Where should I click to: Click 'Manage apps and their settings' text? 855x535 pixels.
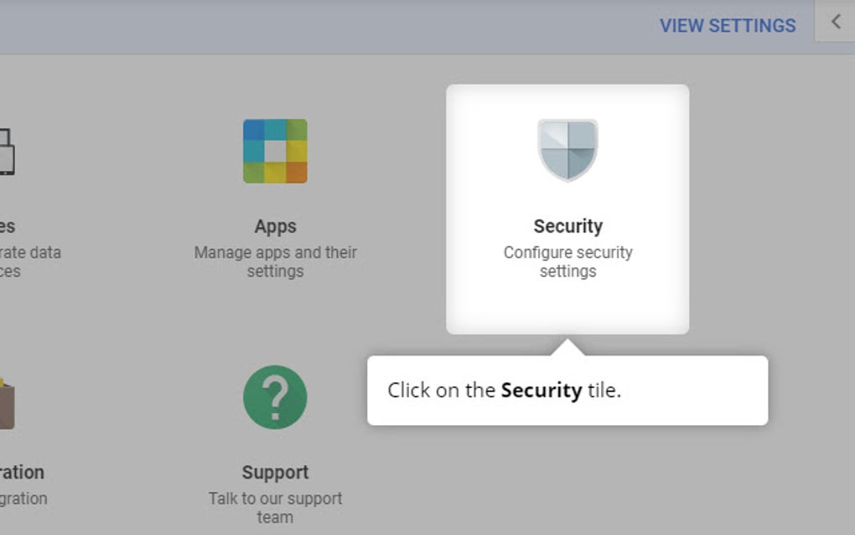pos(275,262)
